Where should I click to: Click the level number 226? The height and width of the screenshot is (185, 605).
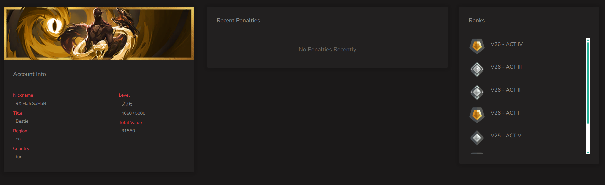click(x=127, y=104)
